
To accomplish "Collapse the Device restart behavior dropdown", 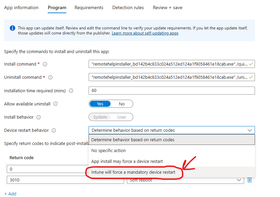I will coord(250,130).
